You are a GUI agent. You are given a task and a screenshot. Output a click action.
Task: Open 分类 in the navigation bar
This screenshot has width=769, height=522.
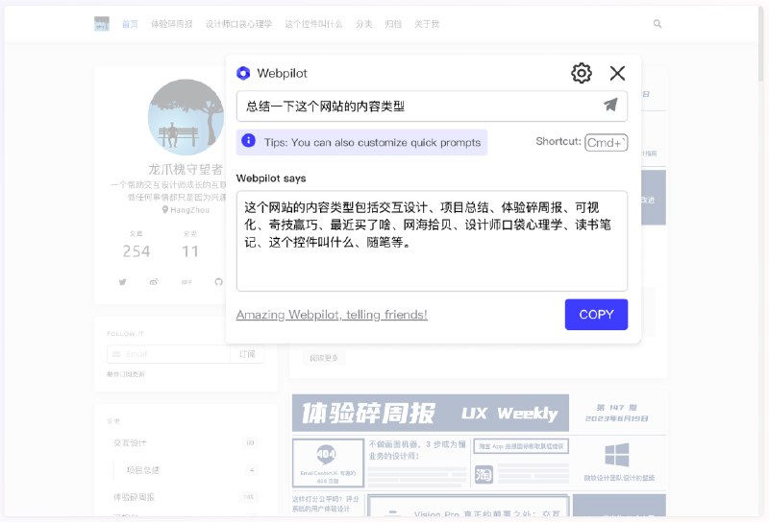coord(364,24)
